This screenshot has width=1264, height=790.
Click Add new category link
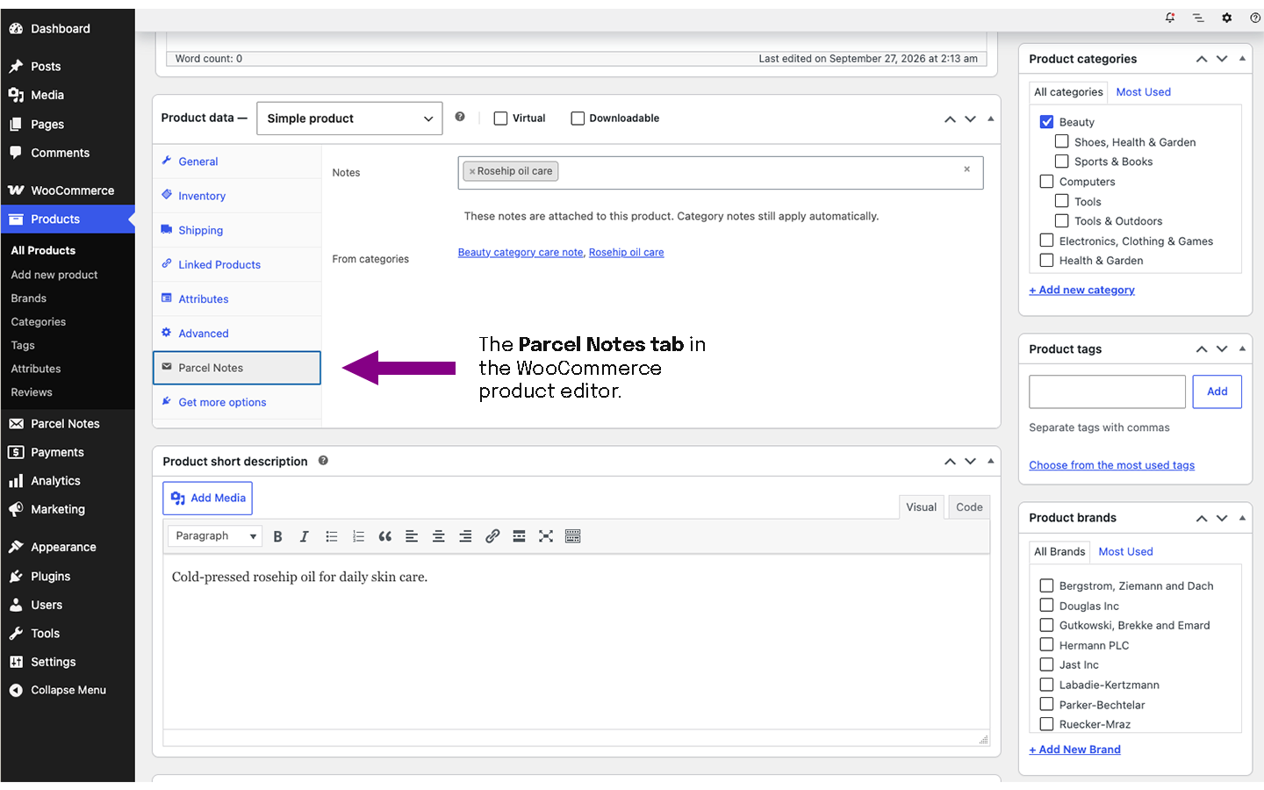point(1081,290)
